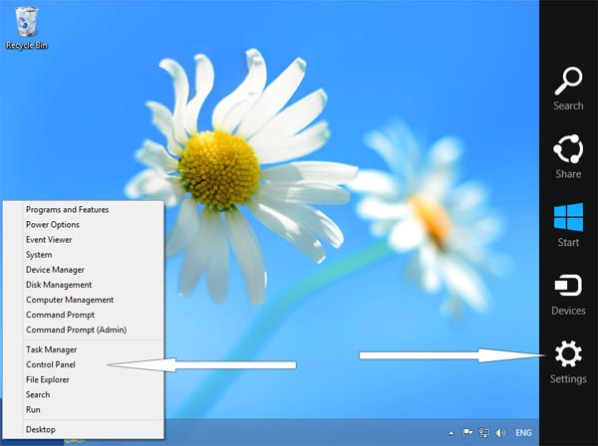Open Task Manager from the menu
This screenshot has width=598, height=446.
point(51,349)
